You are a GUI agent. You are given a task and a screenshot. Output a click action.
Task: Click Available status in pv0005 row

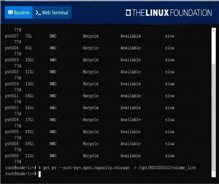[131, 132]
